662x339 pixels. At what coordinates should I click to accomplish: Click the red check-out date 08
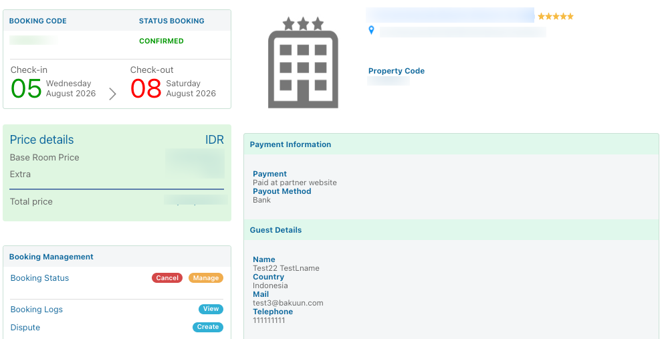(146, 89)
